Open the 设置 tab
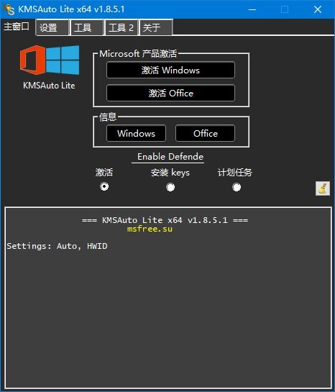 pos(52,27)
